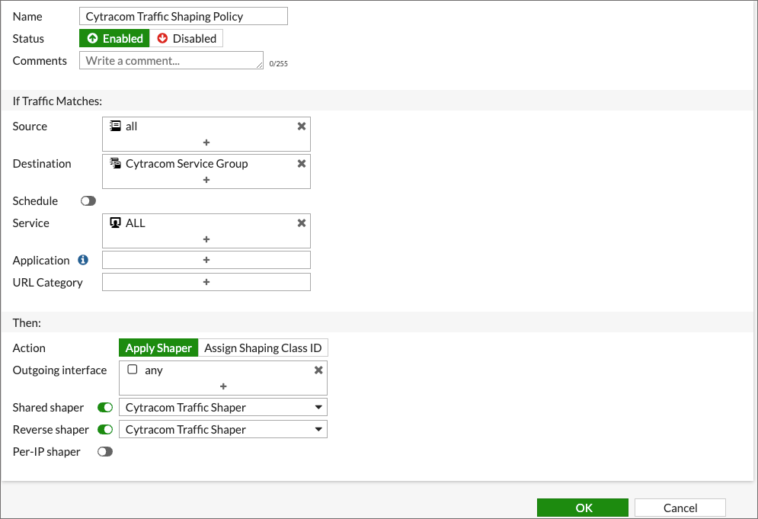Remove the 'any' outgoing interface
This screenshot has width=758, height=519.
point(318,370)
